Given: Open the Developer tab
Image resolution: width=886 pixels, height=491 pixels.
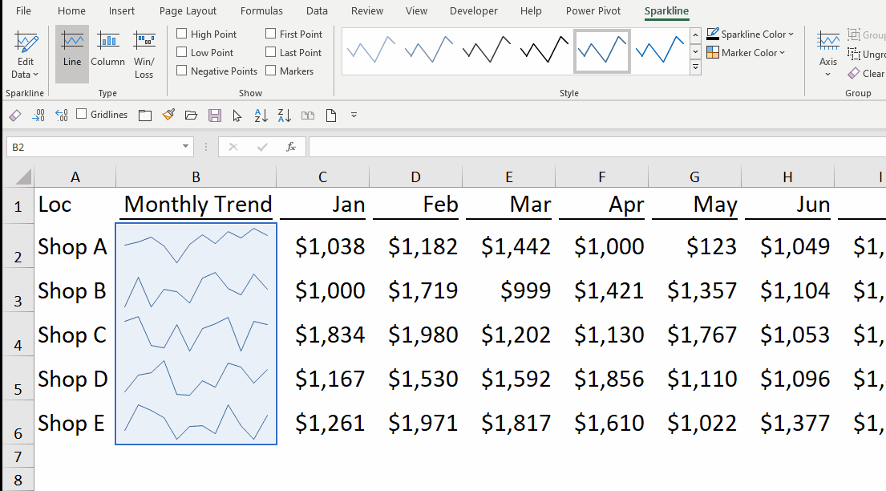Looking at the screenshot, I should [x=473, y=10].
